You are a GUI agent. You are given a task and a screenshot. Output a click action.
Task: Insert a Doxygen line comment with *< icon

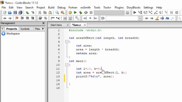[58, 18]
